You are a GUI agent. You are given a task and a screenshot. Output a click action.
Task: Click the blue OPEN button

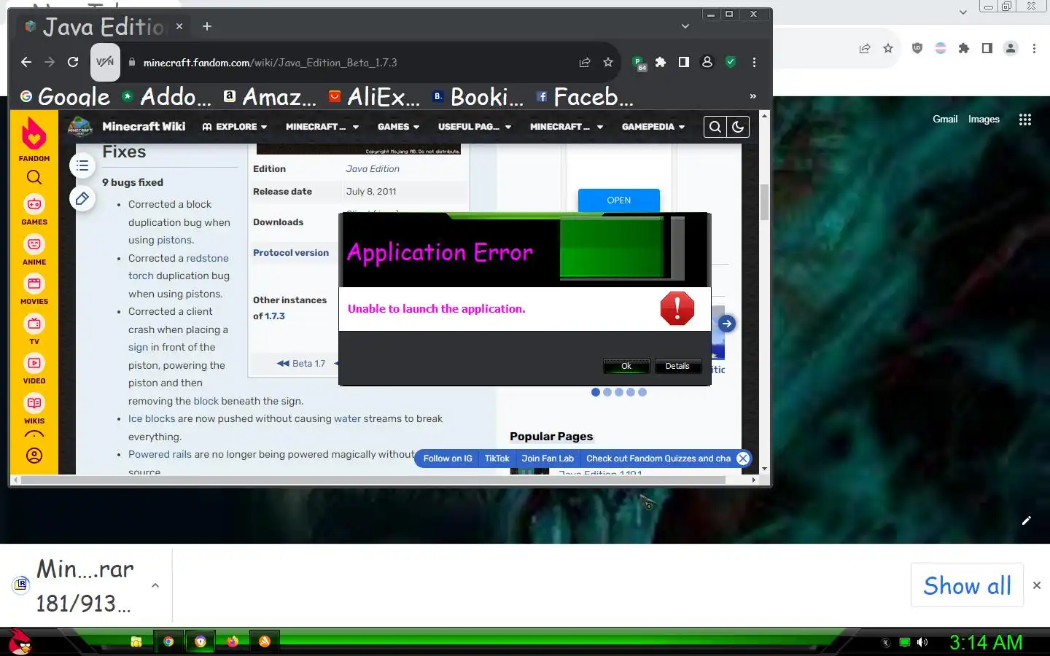click(x=619, y=200)
